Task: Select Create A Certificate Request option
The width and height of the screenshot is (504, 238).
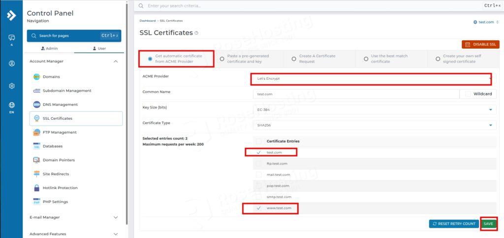Action: click(294, 59)
